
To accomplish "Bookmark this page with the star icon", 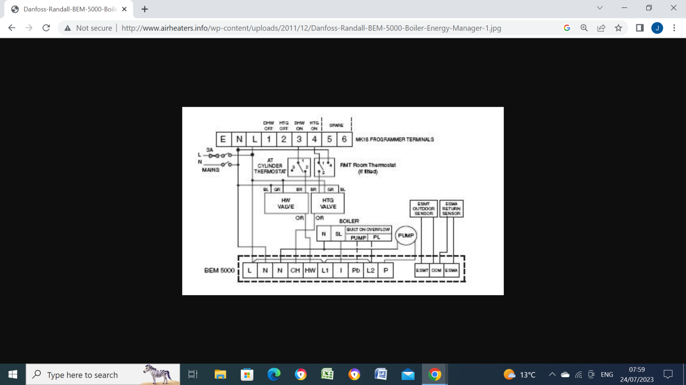I will [x=618, y=28].
